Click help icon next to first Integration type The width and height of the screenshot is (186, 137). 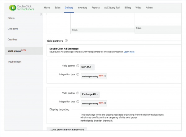click(78, 74)
